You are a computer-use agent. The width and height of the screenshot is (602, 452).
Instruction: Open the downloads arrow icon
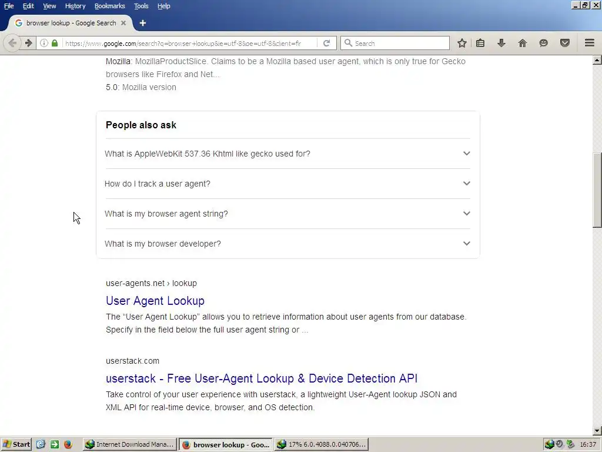[x=501, y=43]
